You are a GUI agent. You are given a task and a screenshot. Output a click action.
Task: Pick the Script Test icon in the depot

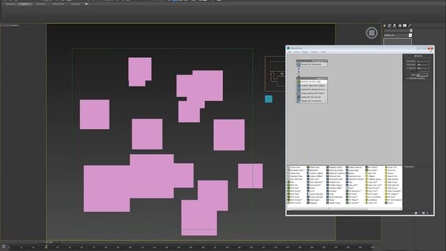[x=386, y=167]
